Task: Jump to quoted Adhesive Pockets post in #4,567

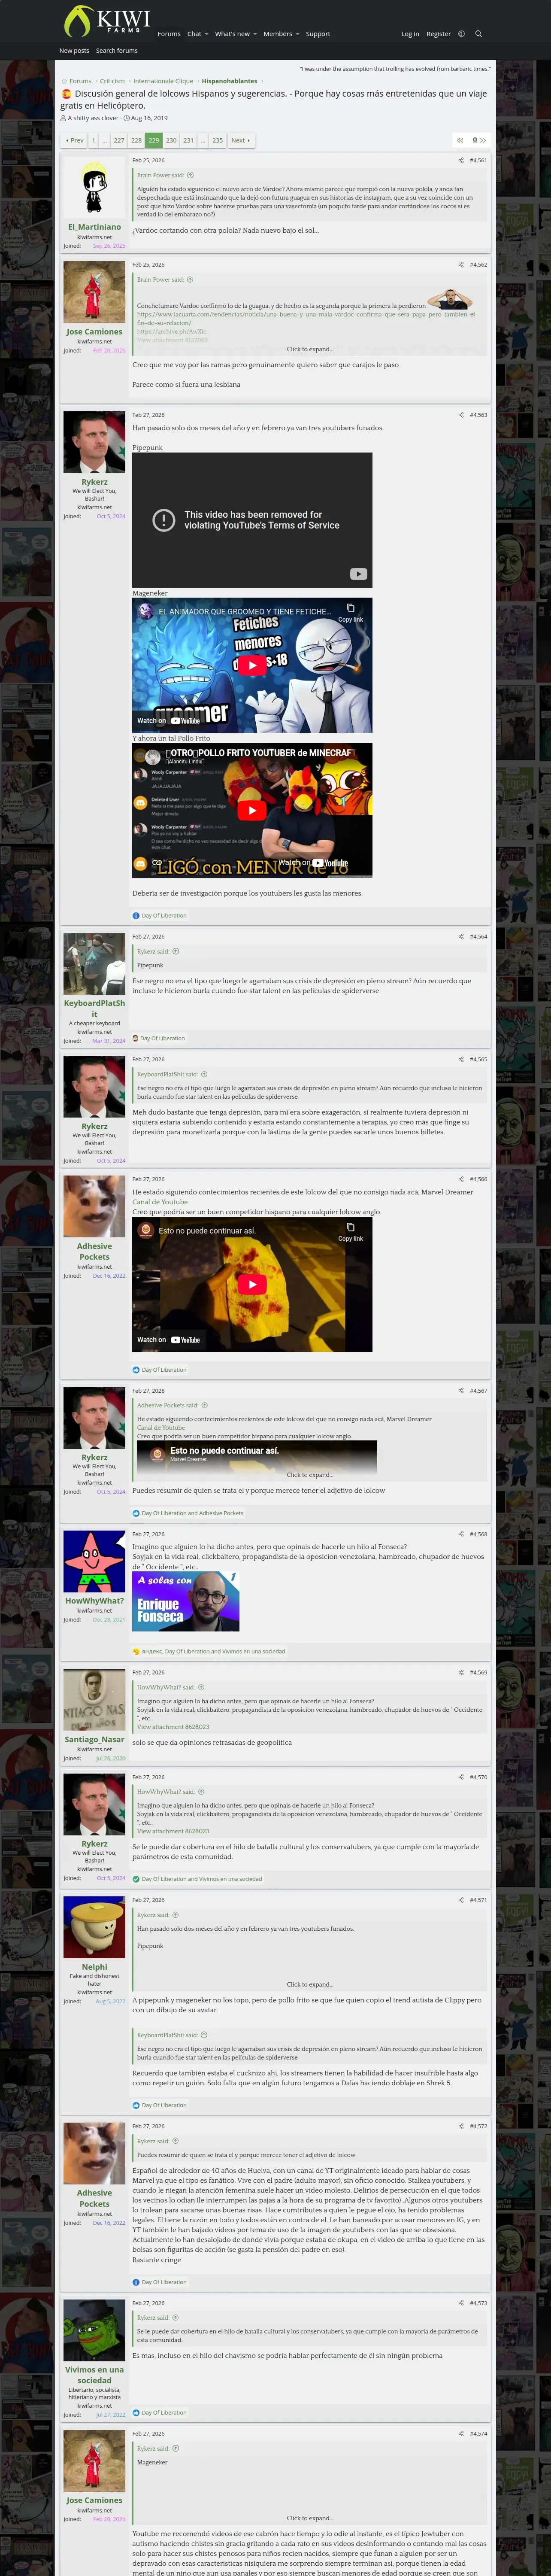Action: (x=205, y=1405)
